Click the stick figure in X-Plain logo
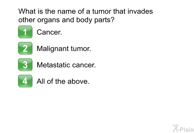This screenshot has width=194, height=133. [176, 128]
